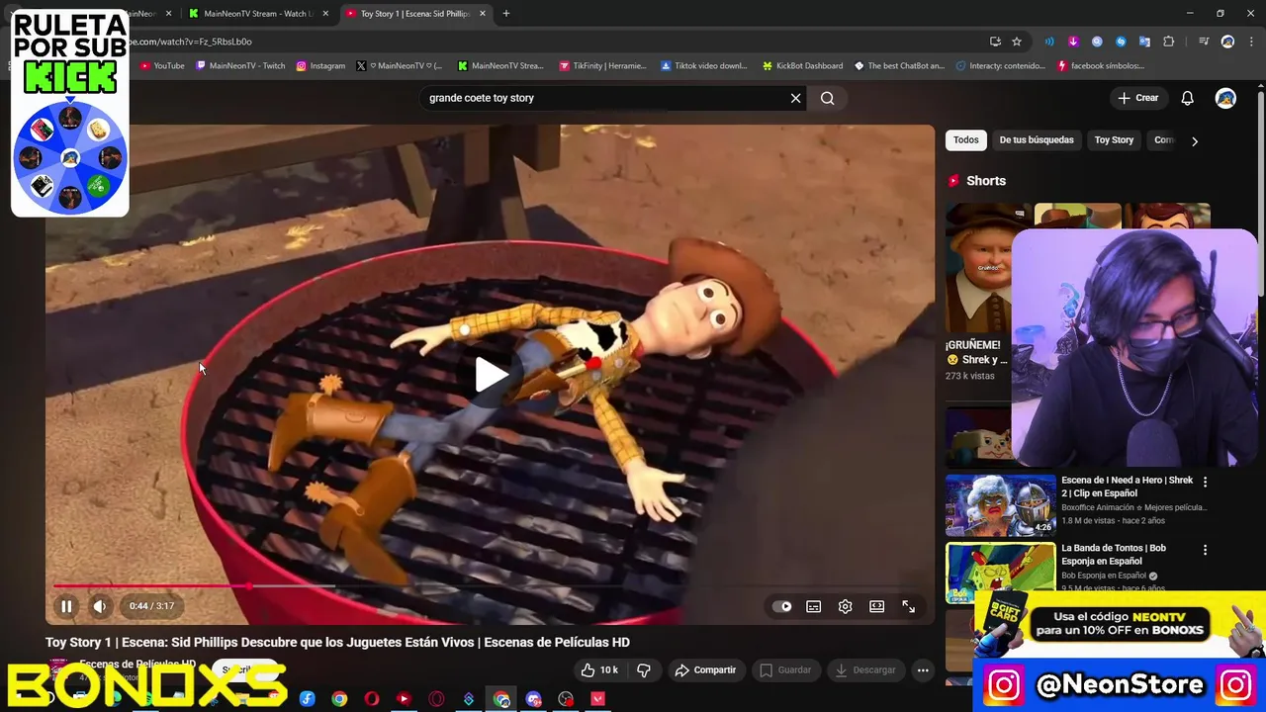Click the purple download extension icon
Viewport: 1266px width, 712px height.
pos(1073,42)
